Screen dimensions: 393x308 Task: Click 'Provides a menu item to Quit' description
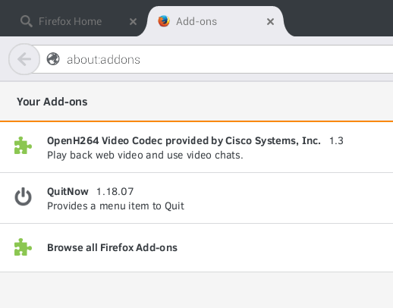(x=115, y=206)
